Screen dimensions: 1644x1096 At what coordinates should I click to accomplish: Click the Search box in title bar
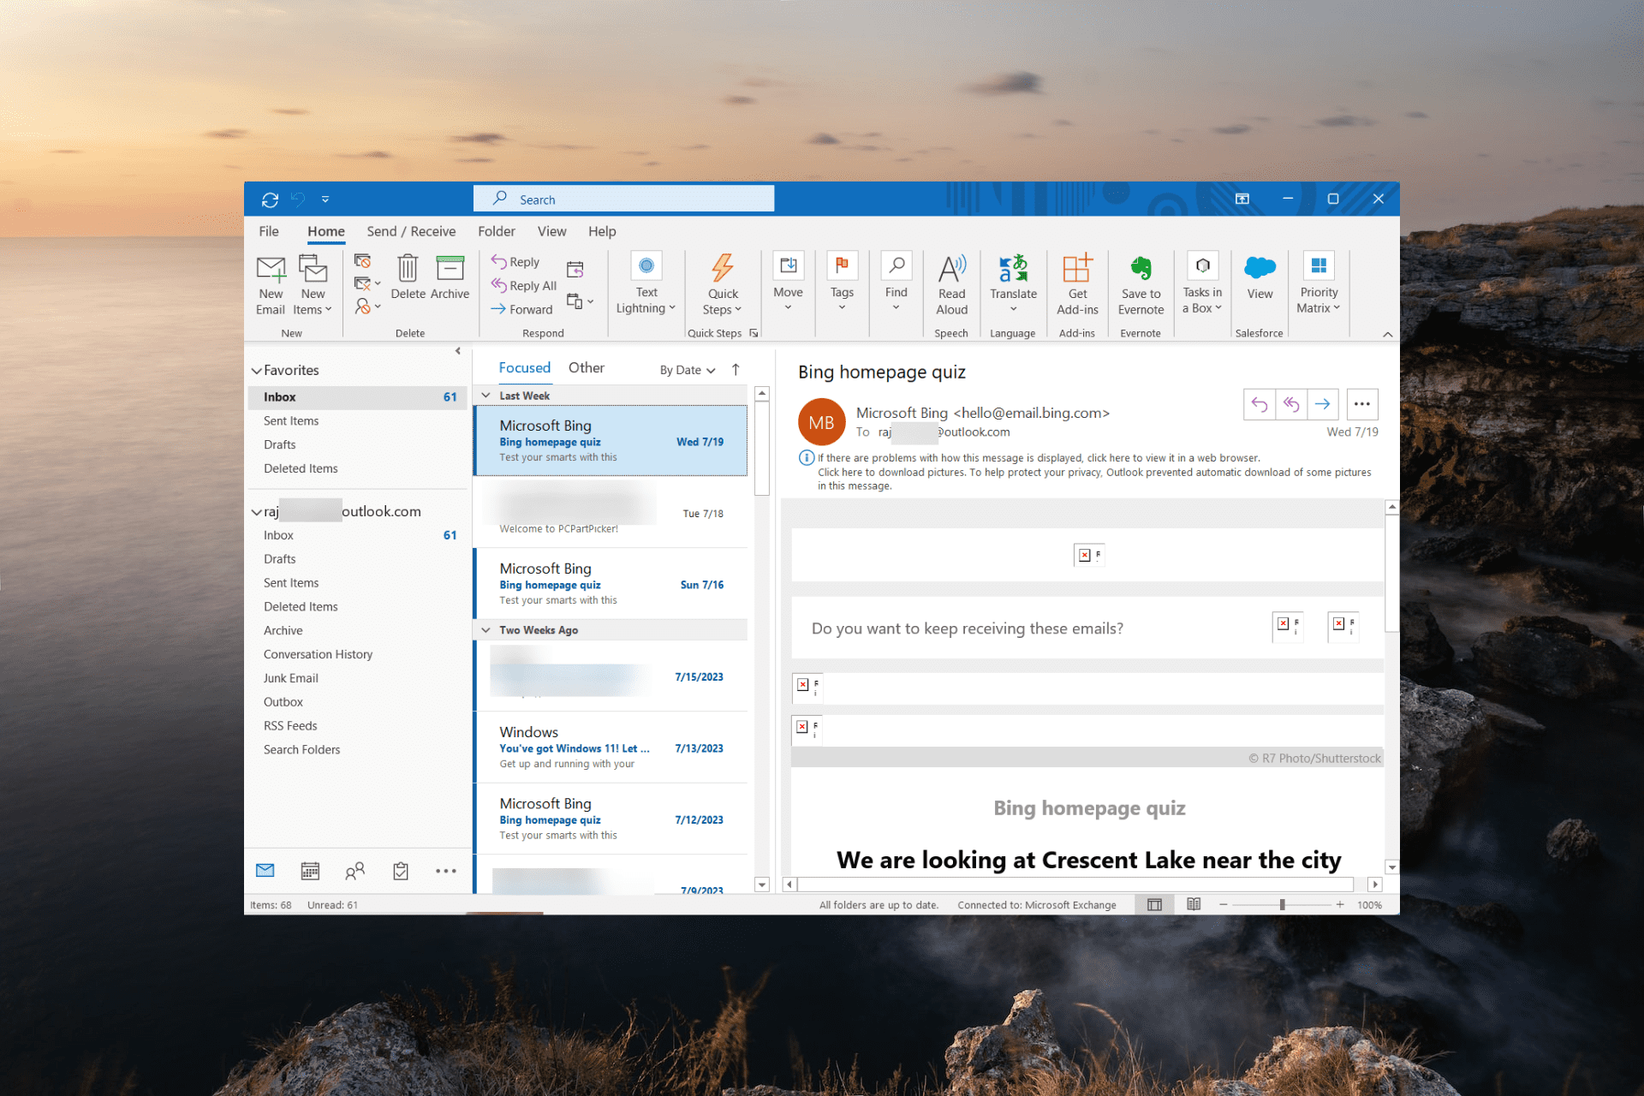tap(623, 199)
